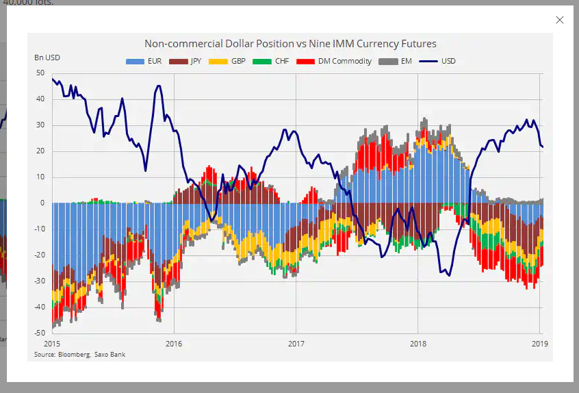Screen dimensions: 579x393
Task: Click the 2016 x-axis label
Action: click(x=174, y=344)
